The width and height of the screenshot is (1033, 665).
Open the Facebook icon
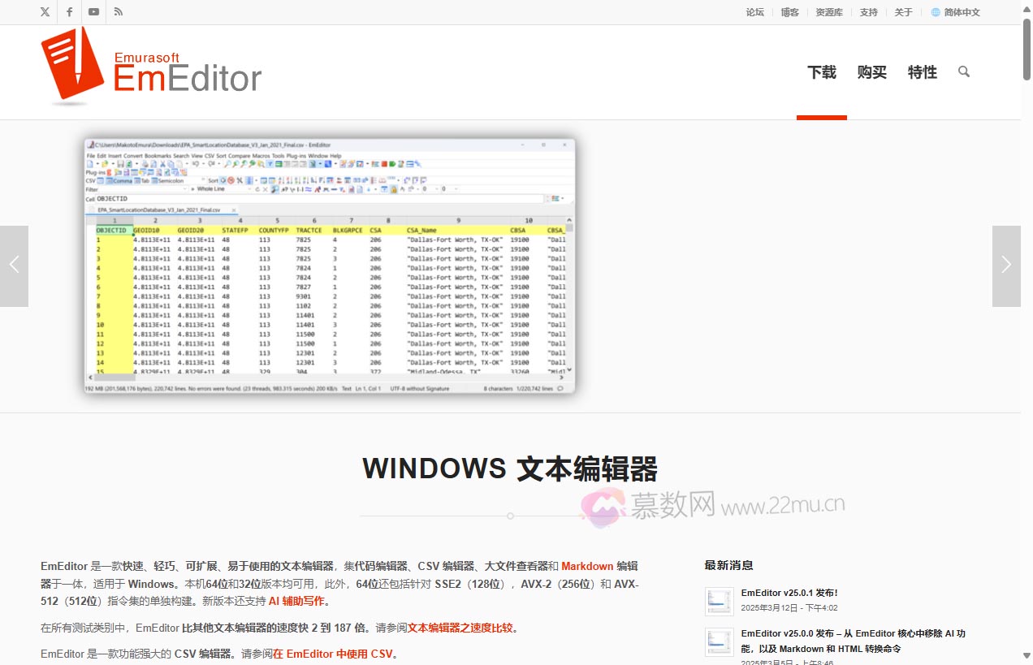click(x=69, y=12)
